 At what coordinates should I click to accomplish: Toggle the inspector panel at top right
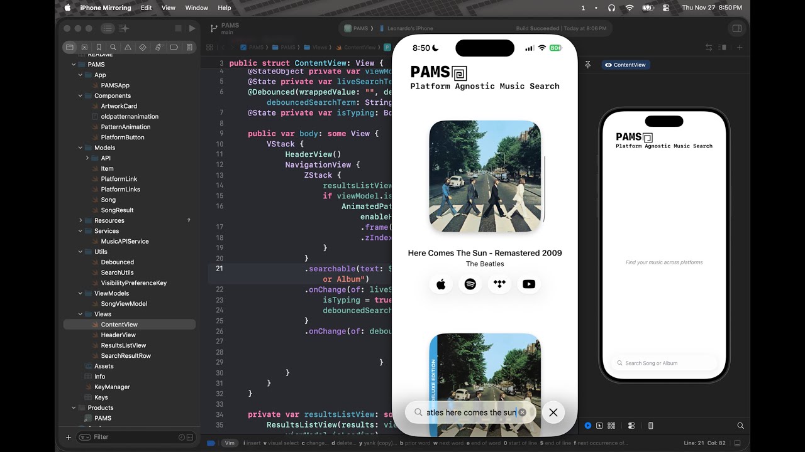tap(736, 28)
